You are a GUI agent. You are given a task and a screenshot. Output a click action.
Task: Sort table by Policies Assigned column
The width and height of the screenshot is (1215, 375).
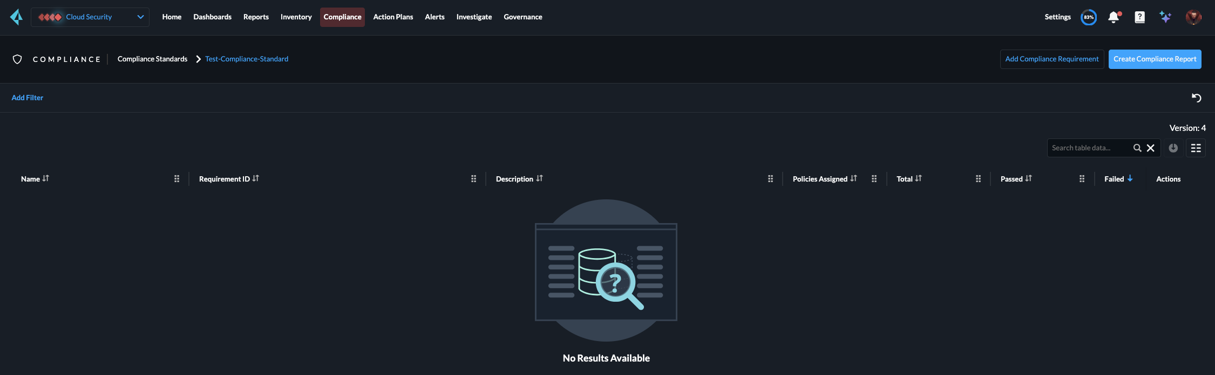click(853, 178)
